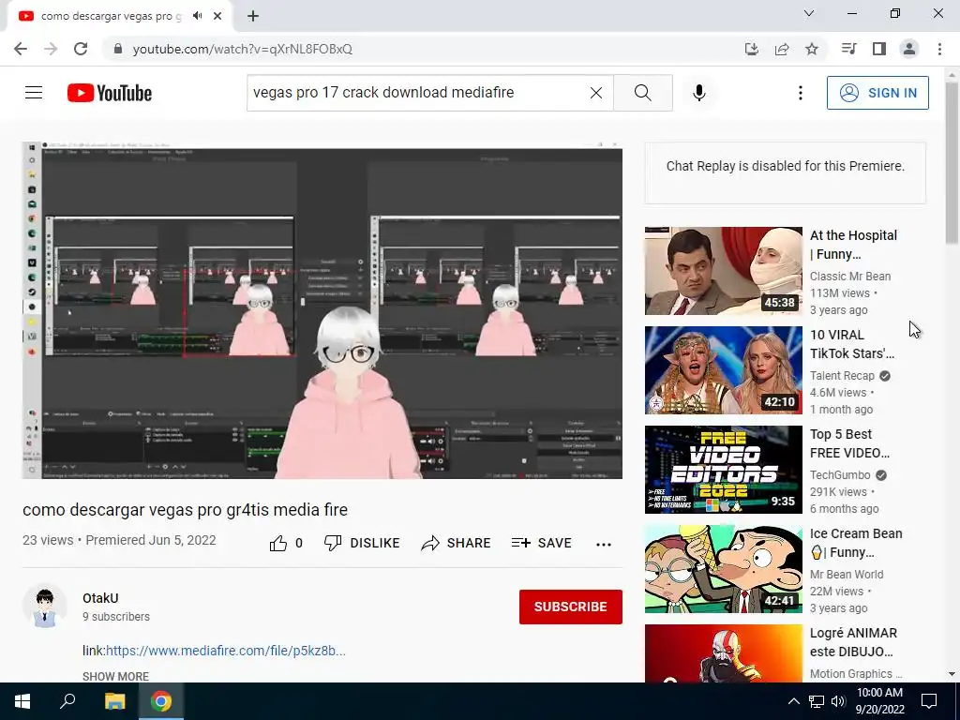Viewport: 960px width, 720px height.
Task: Open the media control icon in the Chrome toolbar
Action: (848, 49)
